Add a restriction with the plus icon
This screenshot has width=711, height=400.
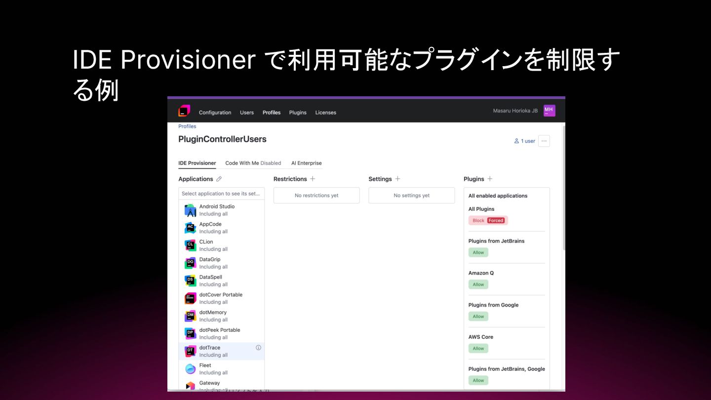pos(313,179)
